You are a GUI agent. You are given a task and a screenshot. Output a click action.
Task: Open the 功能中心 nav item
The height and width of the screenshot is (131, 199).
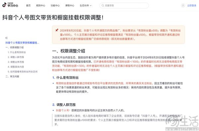55,6
